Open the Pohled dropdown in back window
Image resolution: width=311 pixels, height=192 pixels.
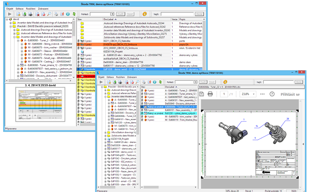pyautogui.click(x=112, y=14)
